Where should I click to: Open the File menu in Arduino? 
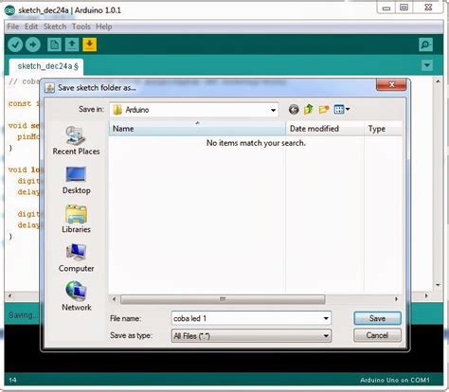pos(13,27)
